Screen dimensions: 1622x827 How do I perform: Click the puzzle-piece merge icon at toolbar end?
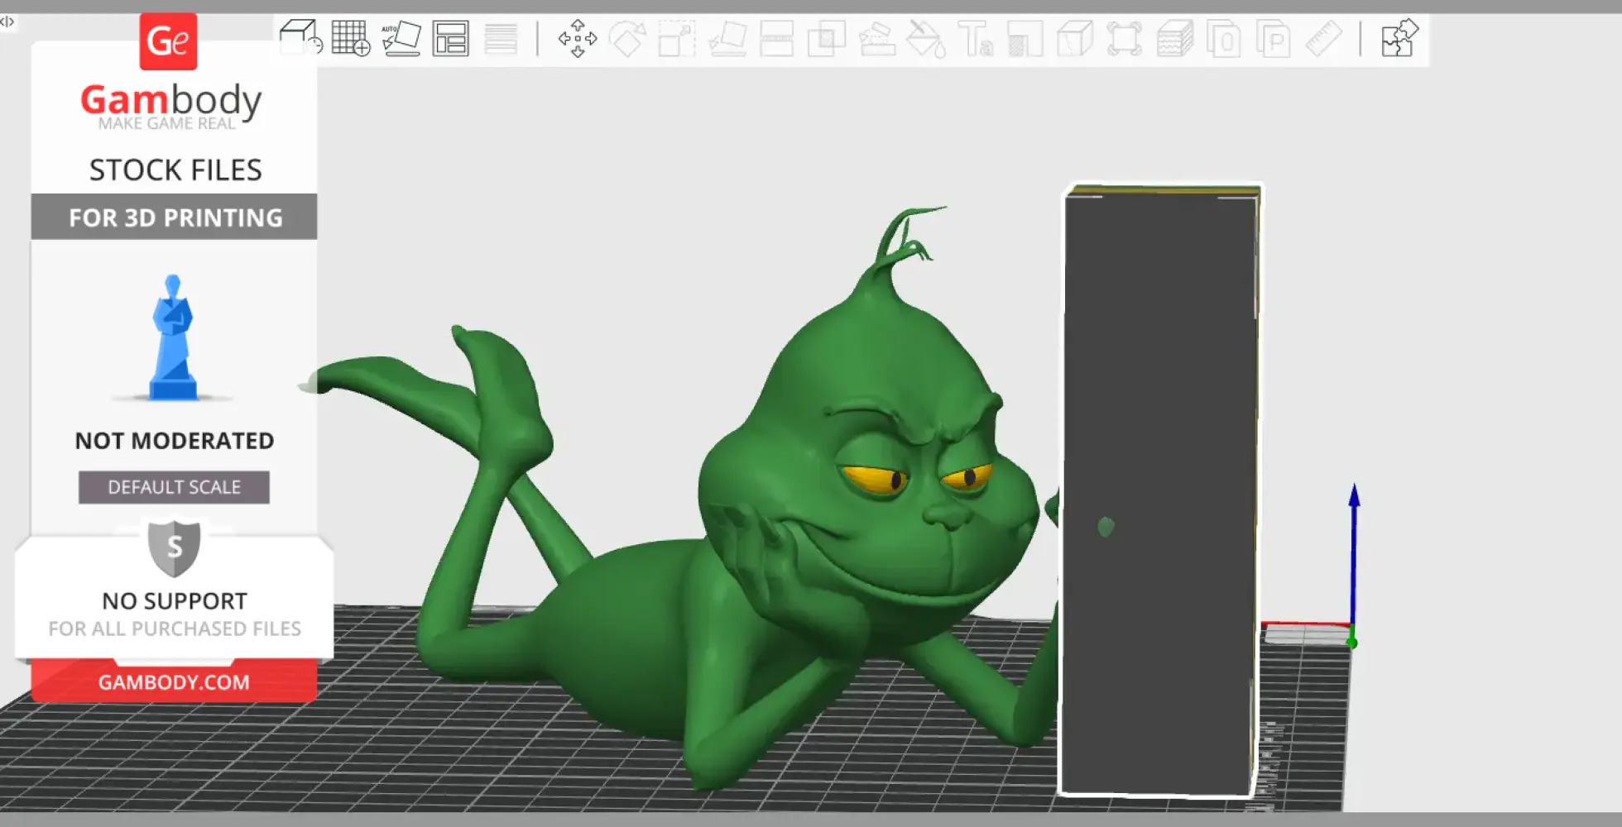[x=1399, y=38]
